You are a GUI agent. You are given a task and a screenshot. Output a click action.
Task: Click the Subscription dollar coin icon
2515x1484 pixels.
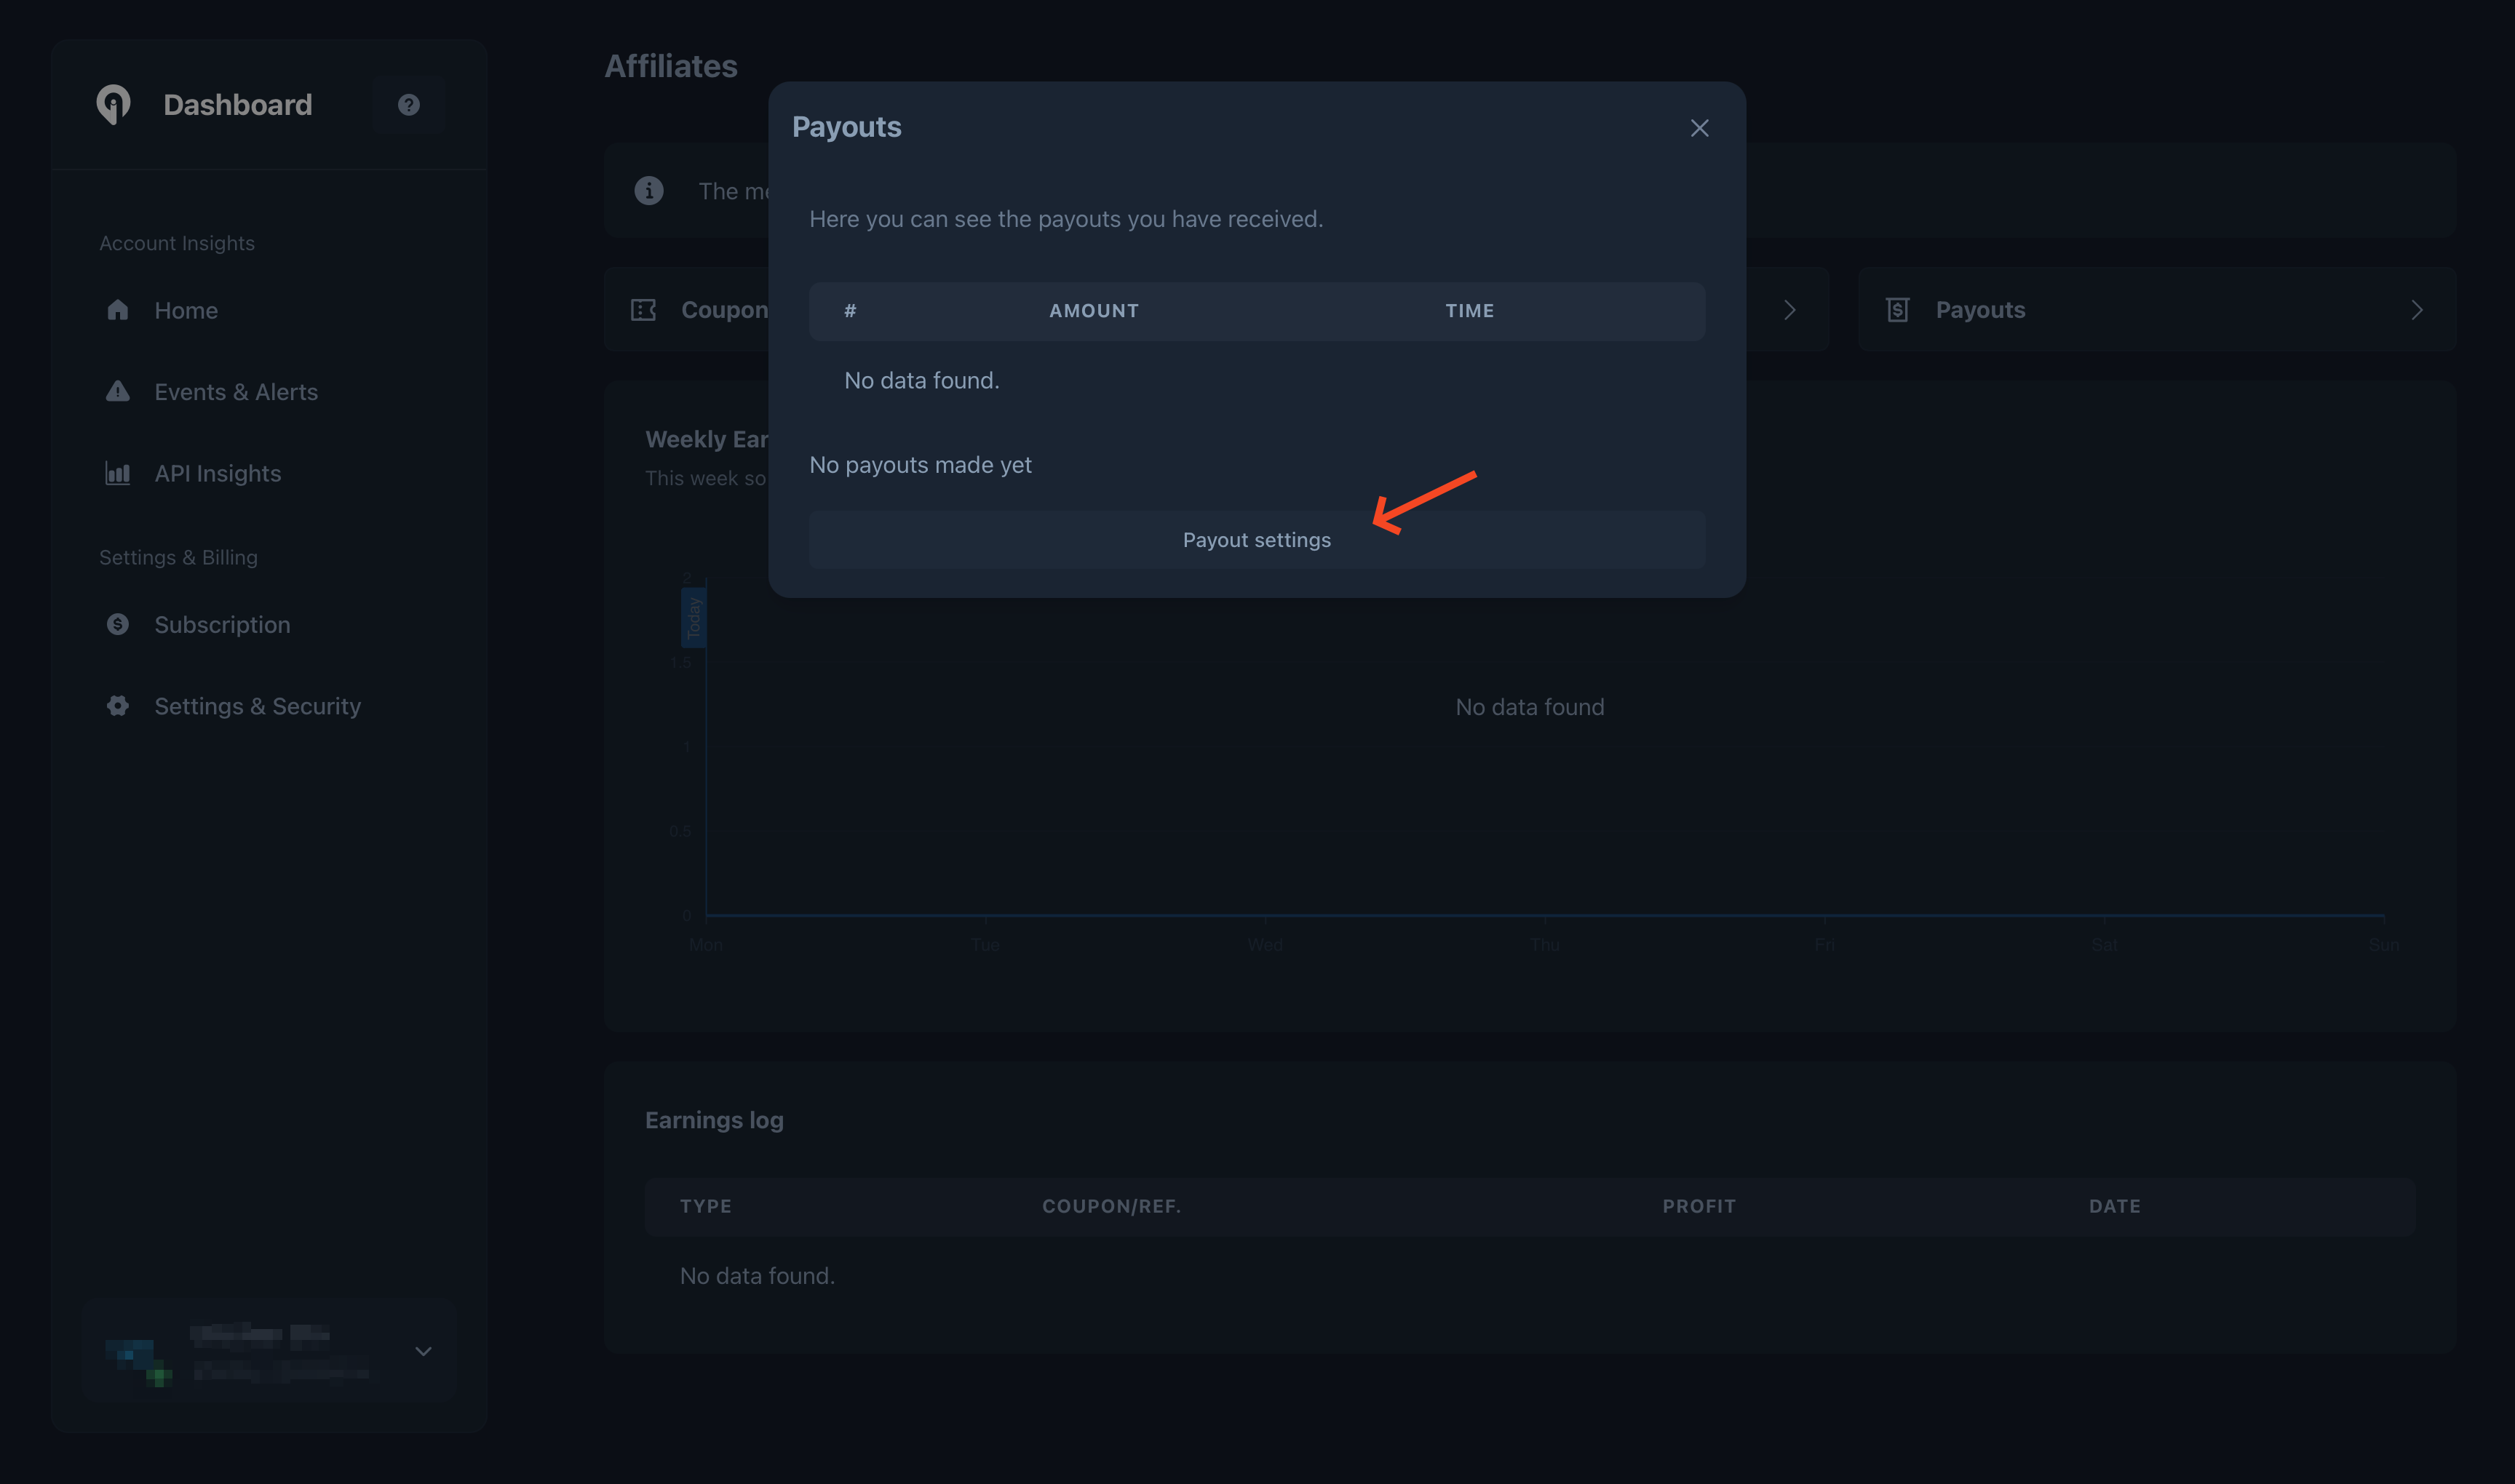(118, 624)
